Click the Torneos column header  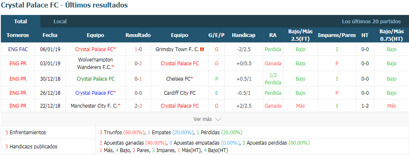[18, 35]
